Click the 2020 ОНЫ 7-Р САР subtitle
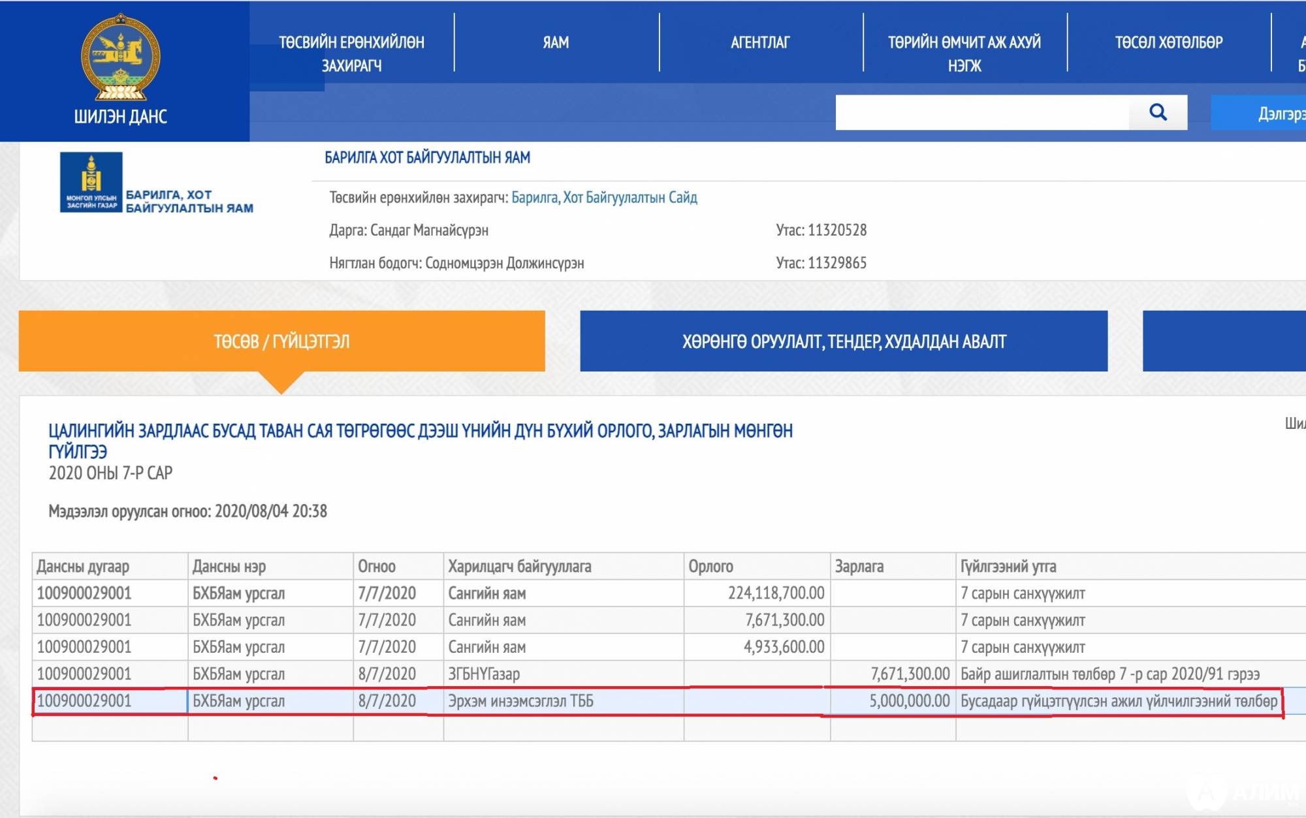This screenshot has height=818, width=1306. [x=110, y=473]
